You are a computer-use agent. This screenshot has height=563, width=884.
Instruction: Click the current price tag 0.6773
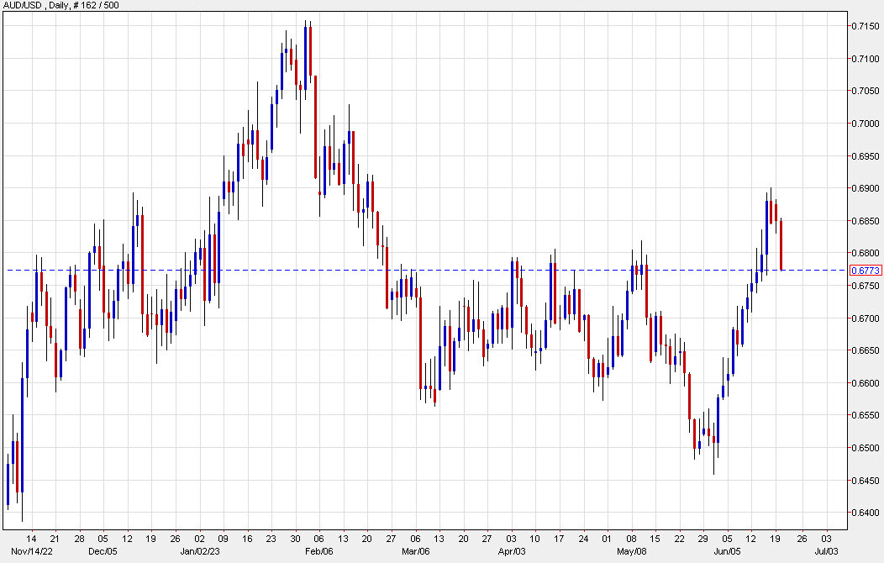click(866, 269)
